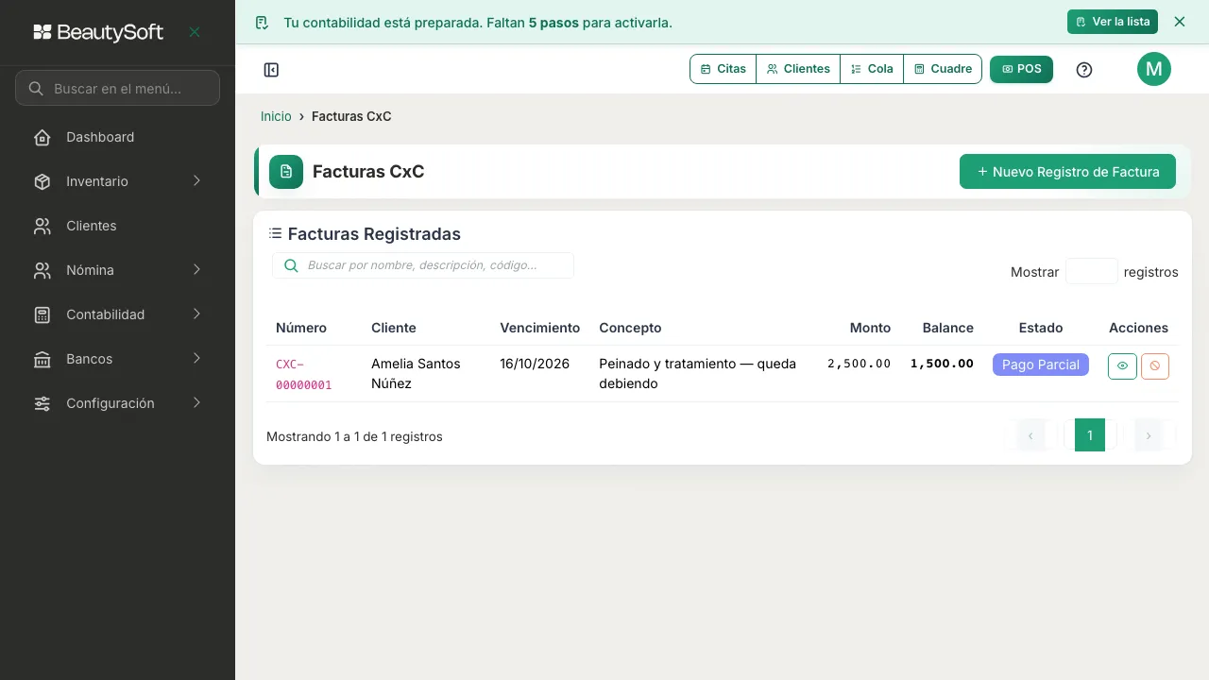1209x680 pixels.
Task: View invoice CXC-00000001 with eye icon
Action: pos(1122,365)
